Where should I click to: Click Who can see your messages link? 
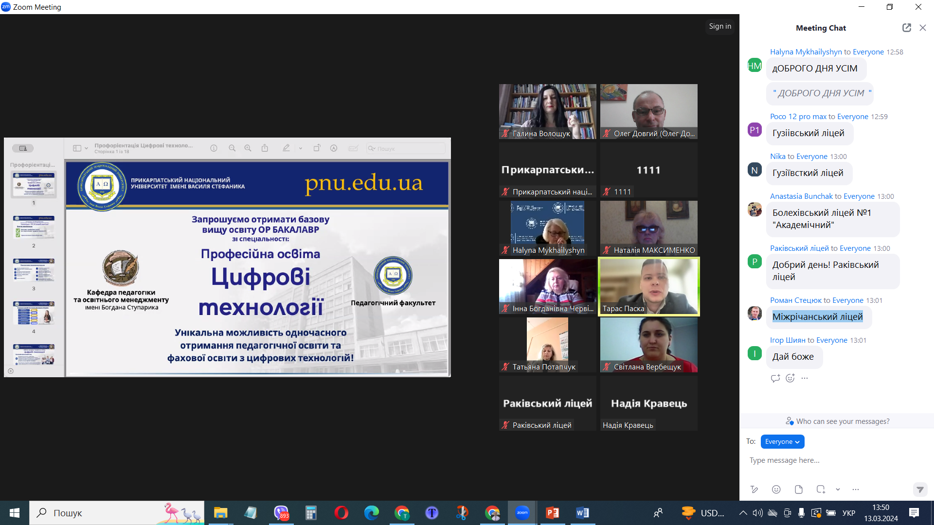[843, 421]
